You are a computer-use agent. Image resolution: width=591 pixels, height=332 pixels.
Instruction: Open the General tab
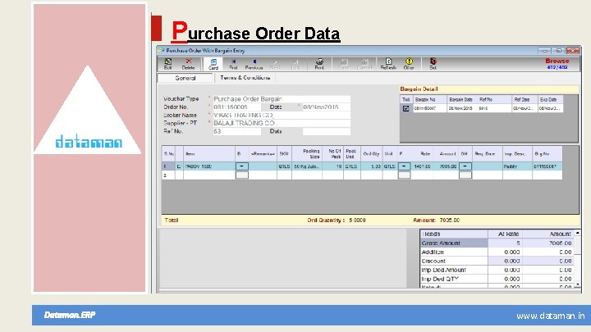pos(185,78)
